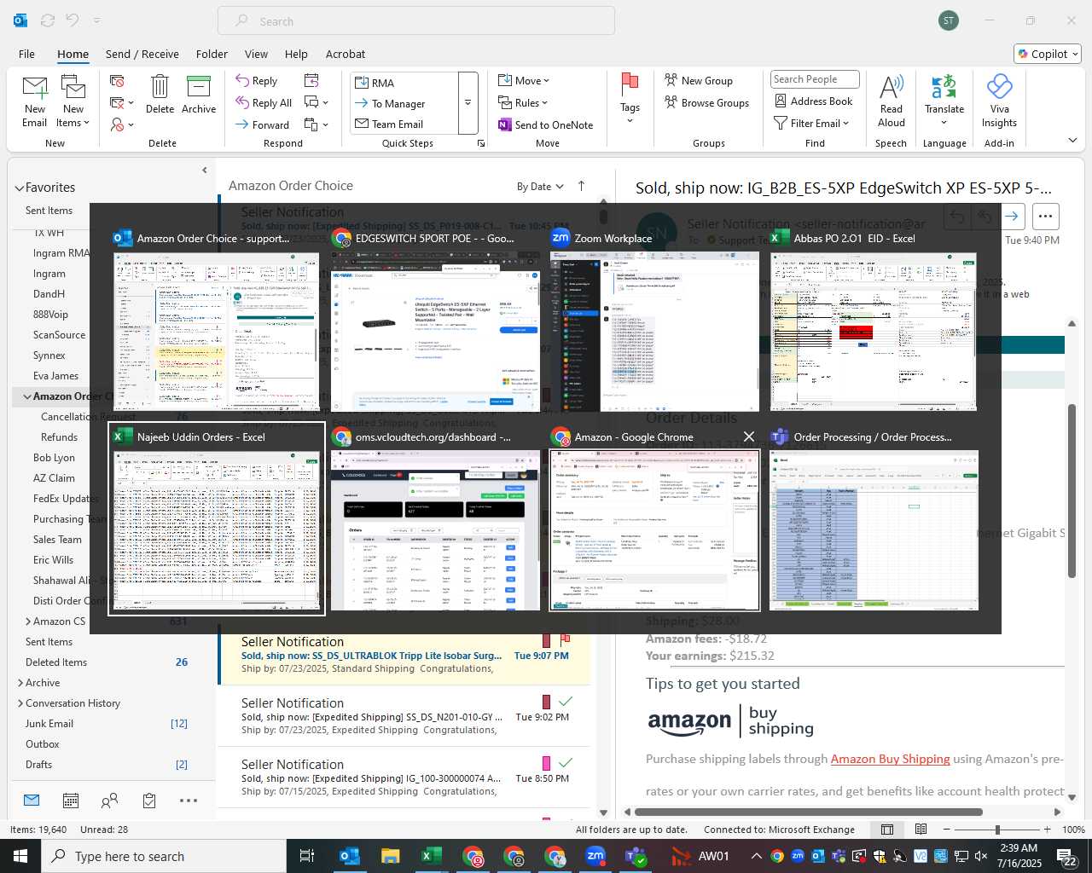Click the Amazon Buy Shipping link
The height and width of the screenshot is (873, 1092).
[890, 759]
